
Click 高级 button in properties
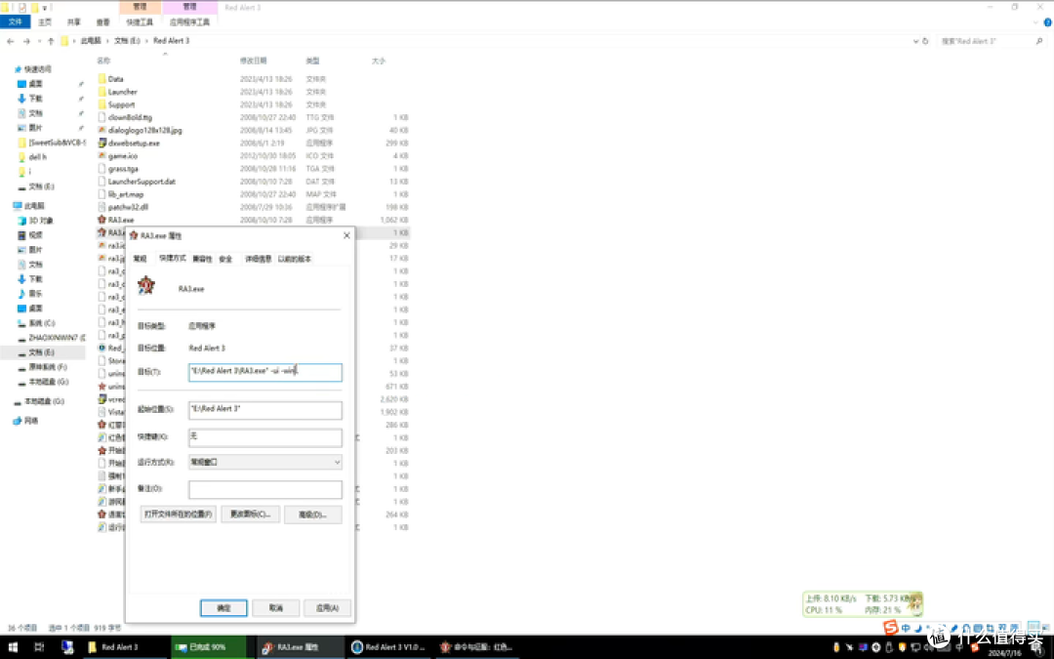[x=312, y=515]
